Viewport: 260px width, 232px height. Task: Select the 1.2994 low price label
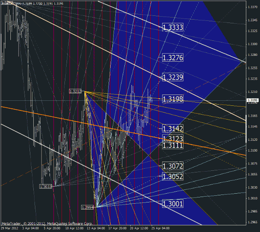tap(87, 207)
